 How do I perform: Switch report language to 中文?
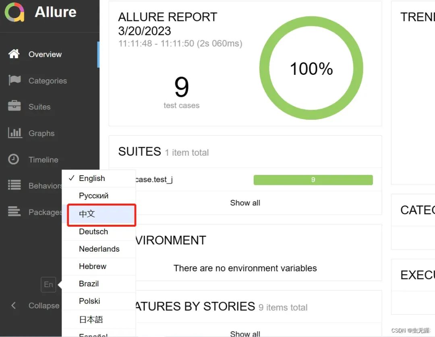pyautogui.click(x=87, y=214)
